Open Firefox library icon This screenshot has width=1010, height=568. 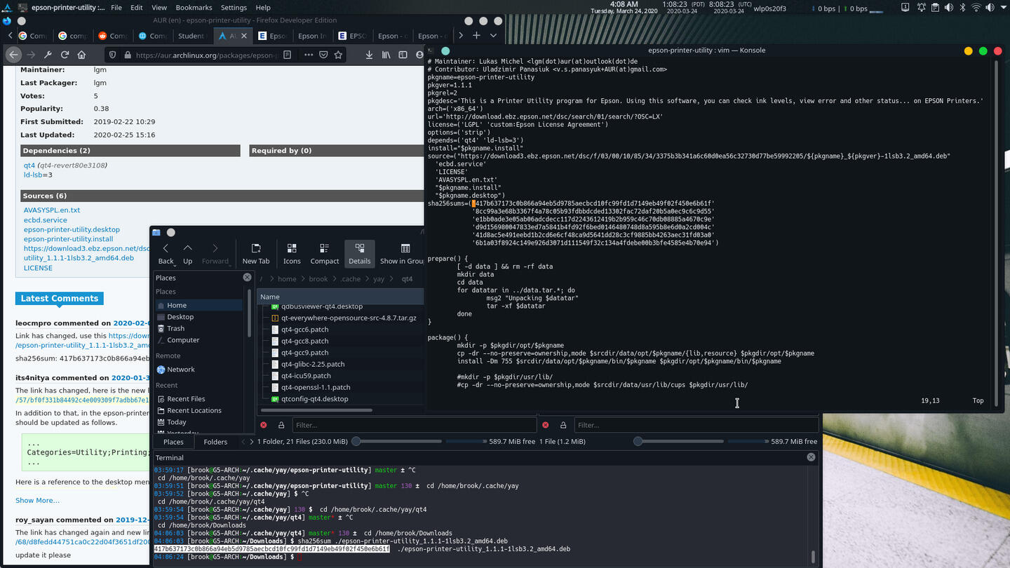click(x=386, y=55)
